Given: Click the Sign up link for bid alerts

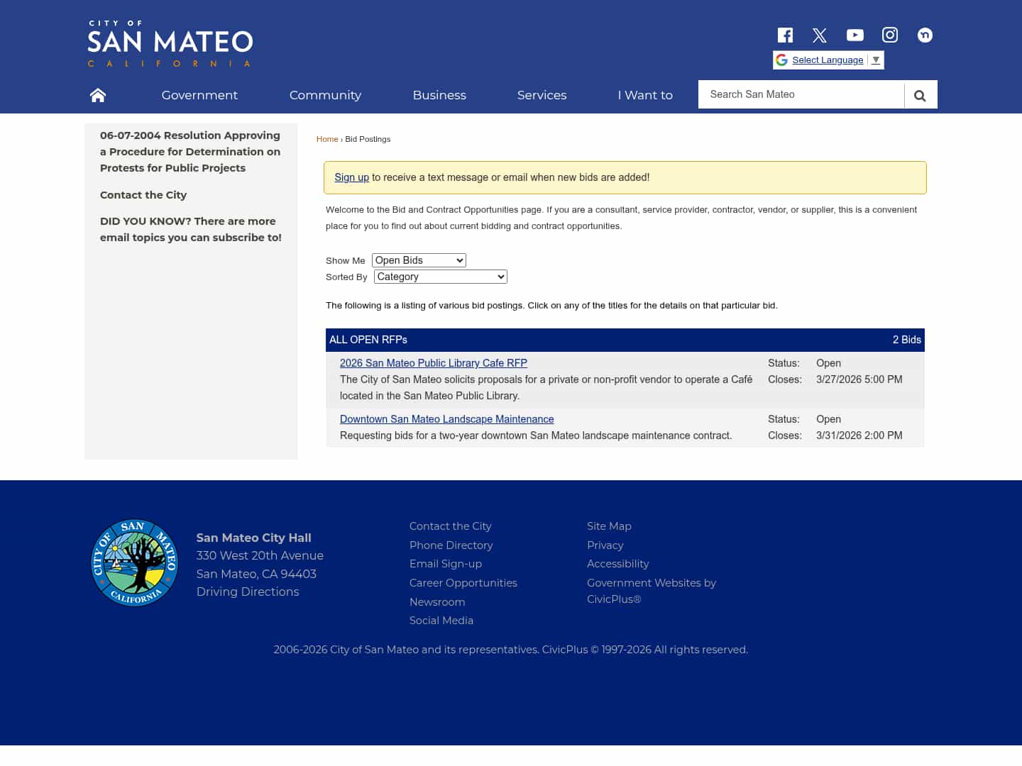Looking at the screenshot, I should (351, 177).
